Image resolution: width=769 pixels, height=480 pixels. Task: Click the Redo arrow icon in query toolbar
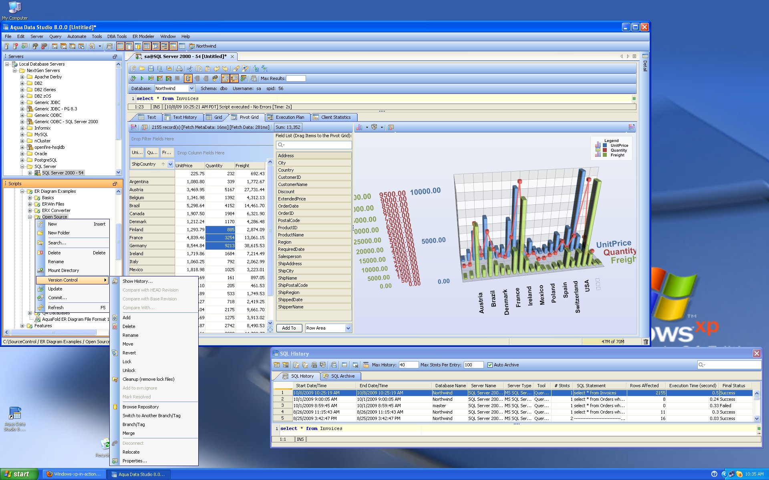[x=225, y=69]
